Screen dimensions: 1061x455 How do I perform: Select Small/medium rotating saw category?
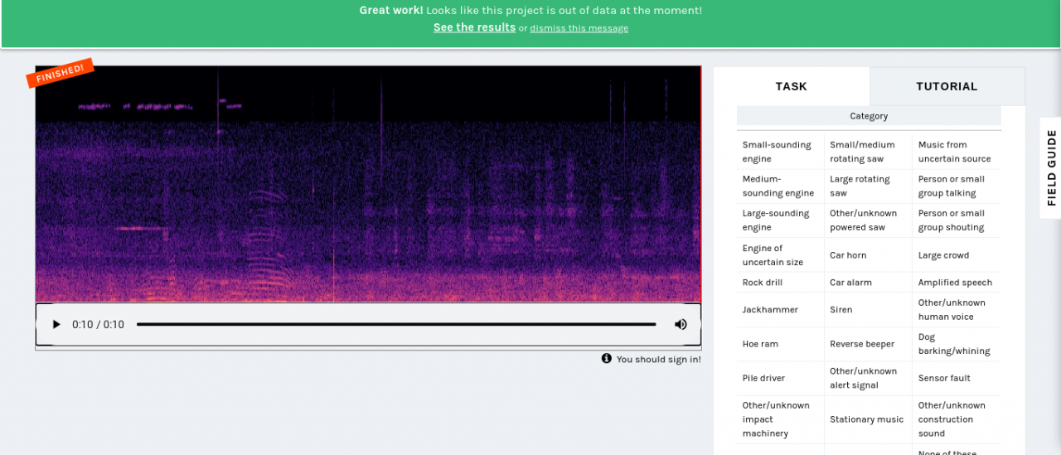pyautogui.click(x=868, y=152)
